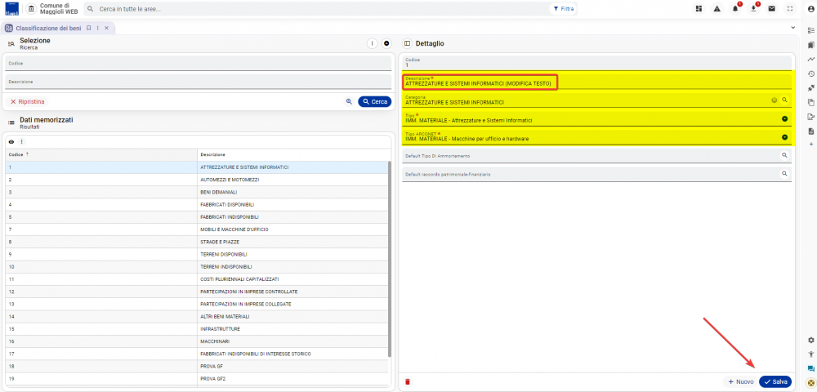Screen dimensions: 817x392
Task: Select row COSTI PLURIENNALI CAPITALIZZATI
Action: (197, 279)
